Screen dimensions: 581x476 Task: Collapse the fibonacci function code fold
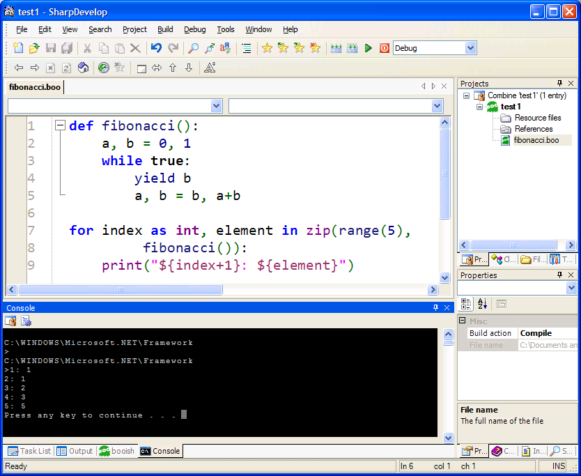[x=60, y=125]
